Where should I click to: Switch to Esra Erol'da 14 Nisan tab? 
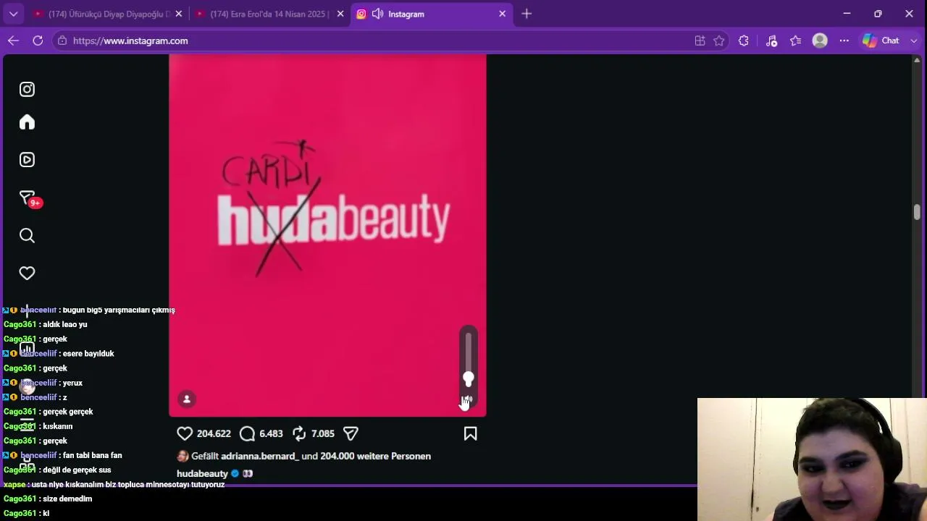(x=269, y=14)
